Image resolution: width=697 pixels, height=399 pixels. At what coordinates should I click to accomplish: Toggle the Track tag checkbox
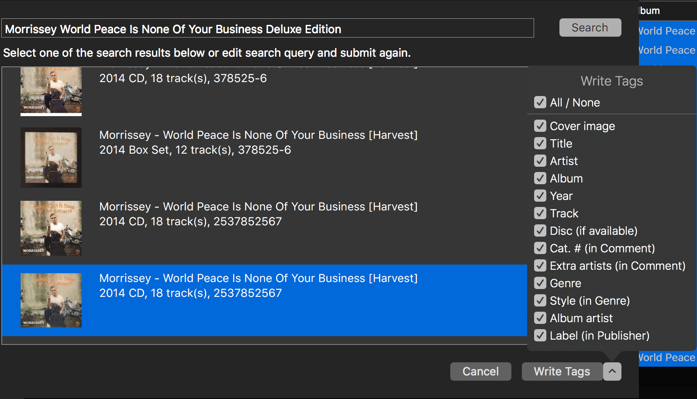point(540,213)
